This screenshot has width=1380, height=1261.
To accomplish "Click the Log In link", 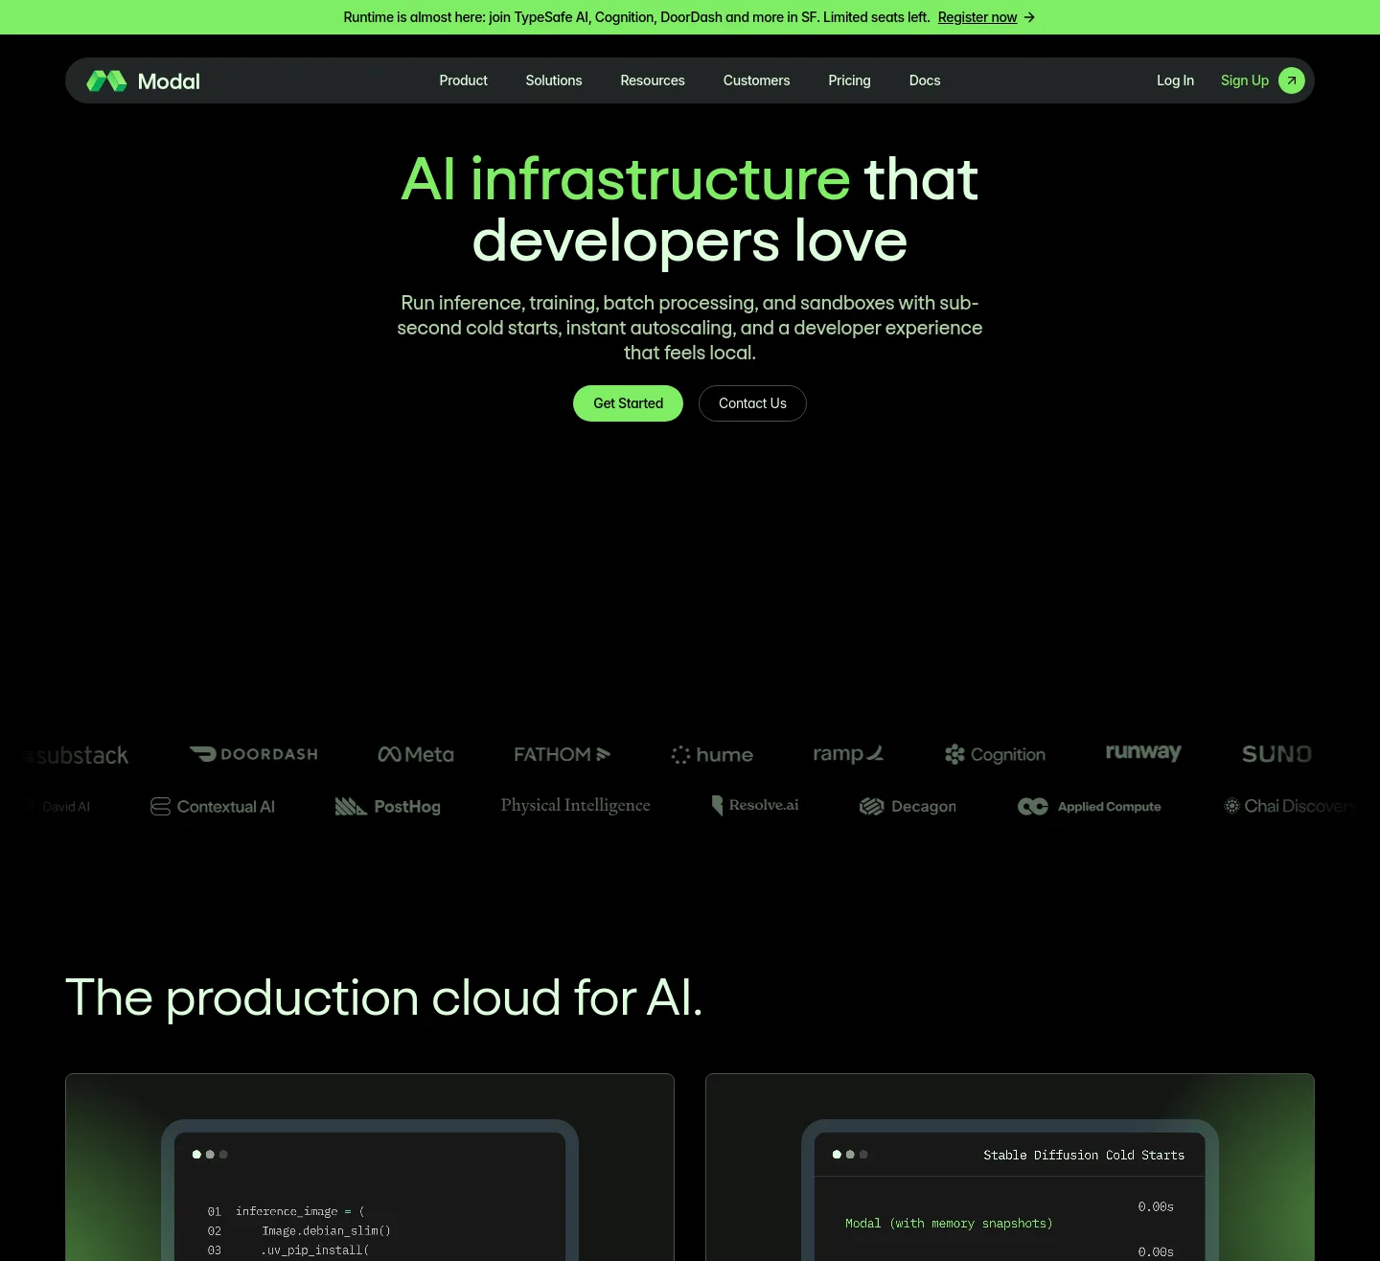I will pos(1175,80).
